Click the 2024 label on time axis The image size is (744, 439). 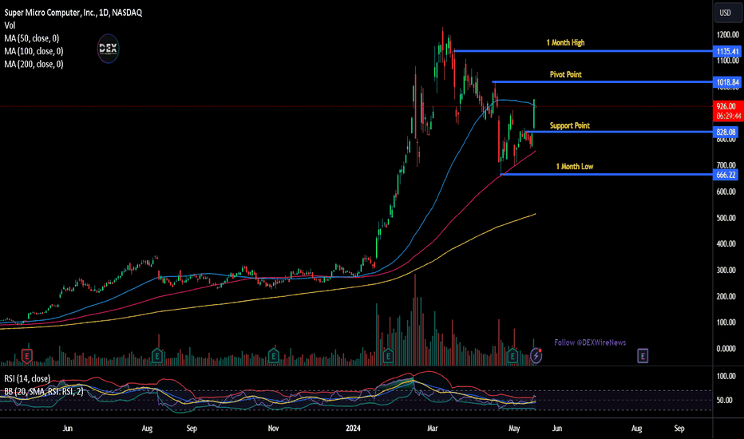click(353, 428)
